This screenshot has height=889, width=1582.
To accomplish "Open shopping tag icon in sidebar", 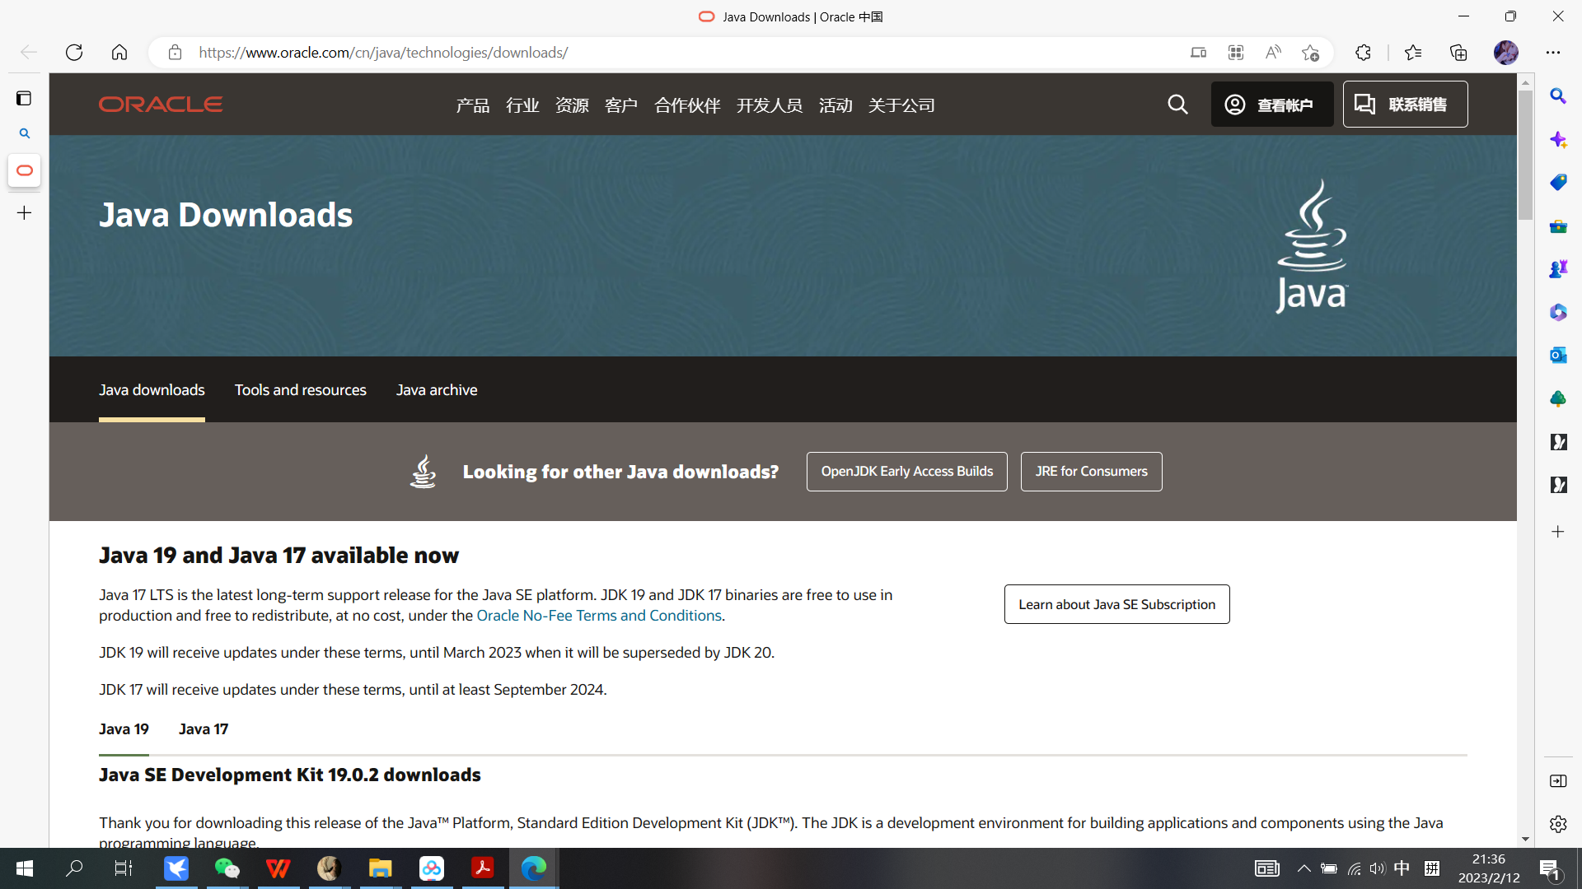I will [1558, 183].
